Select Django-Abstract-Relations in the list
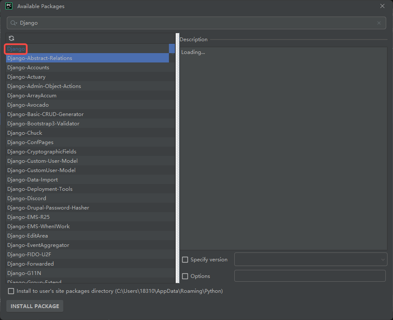The height and width of the screenshot is (320, 393). (87, 58)
